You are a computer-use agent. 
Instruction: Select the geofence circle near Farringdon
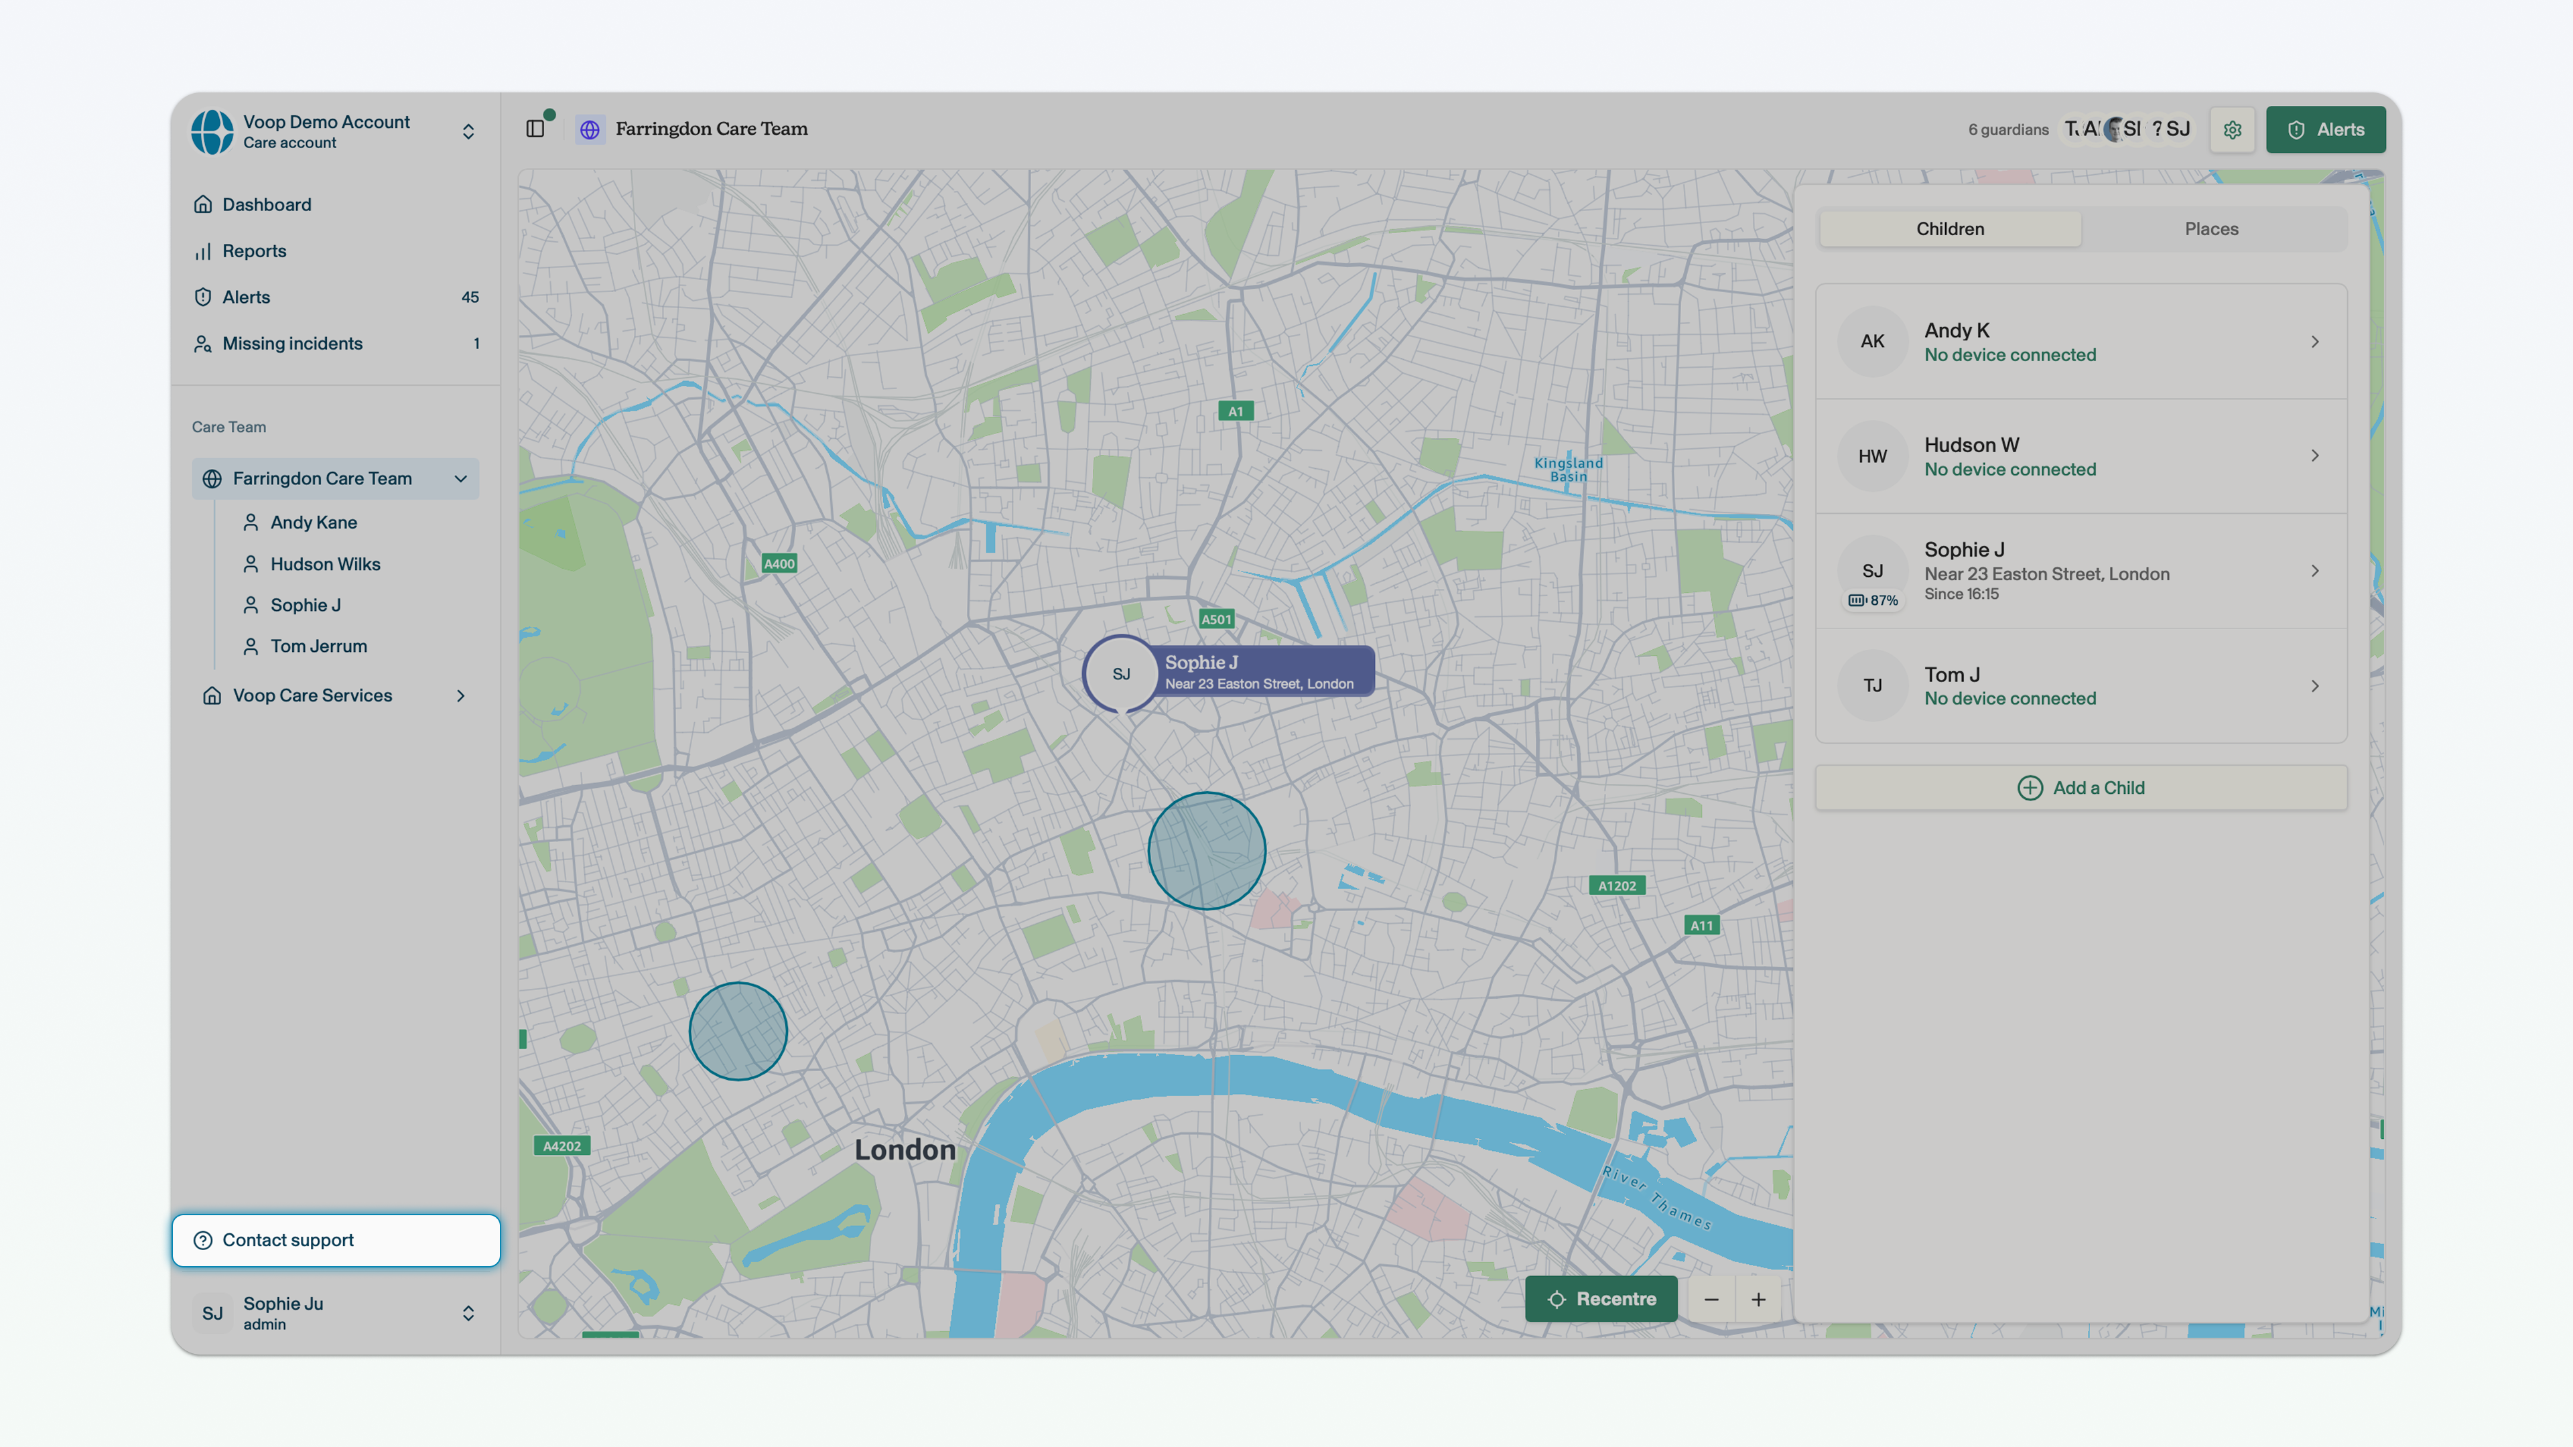(1207, 851)
